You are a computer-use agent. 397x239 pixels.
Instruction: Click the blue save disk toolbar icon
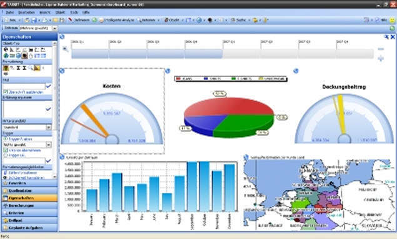(x=34, y=20)
